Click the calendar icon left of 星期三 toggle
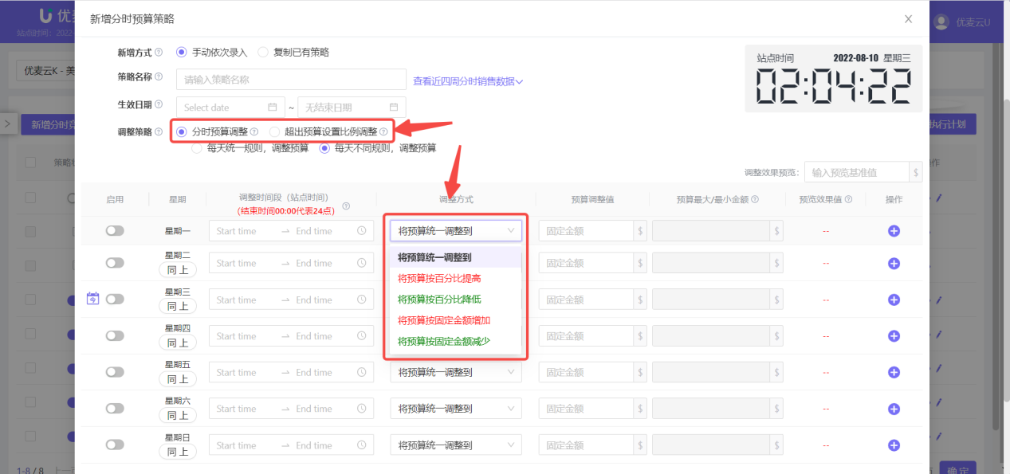The height and width of the screenshot is (474, 1010). coord(92,299)
